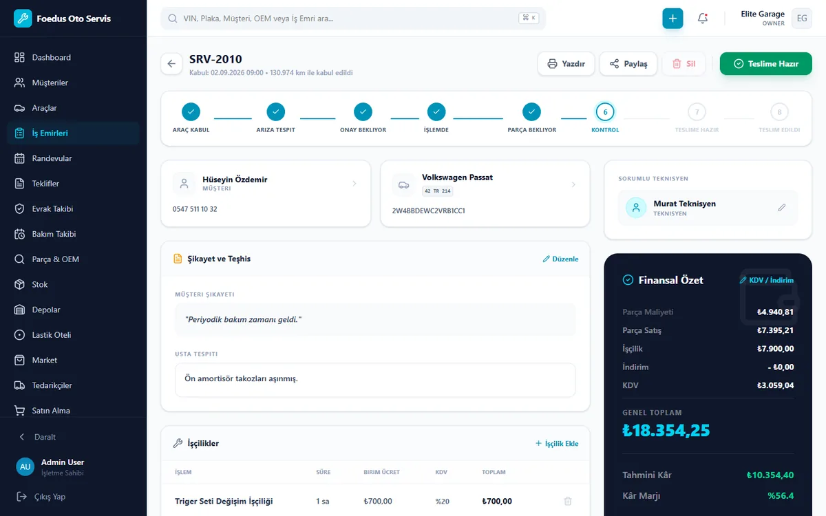Open Satın Alma in the sidebar
Screen dimensions: 826x516
click(73, 411)
